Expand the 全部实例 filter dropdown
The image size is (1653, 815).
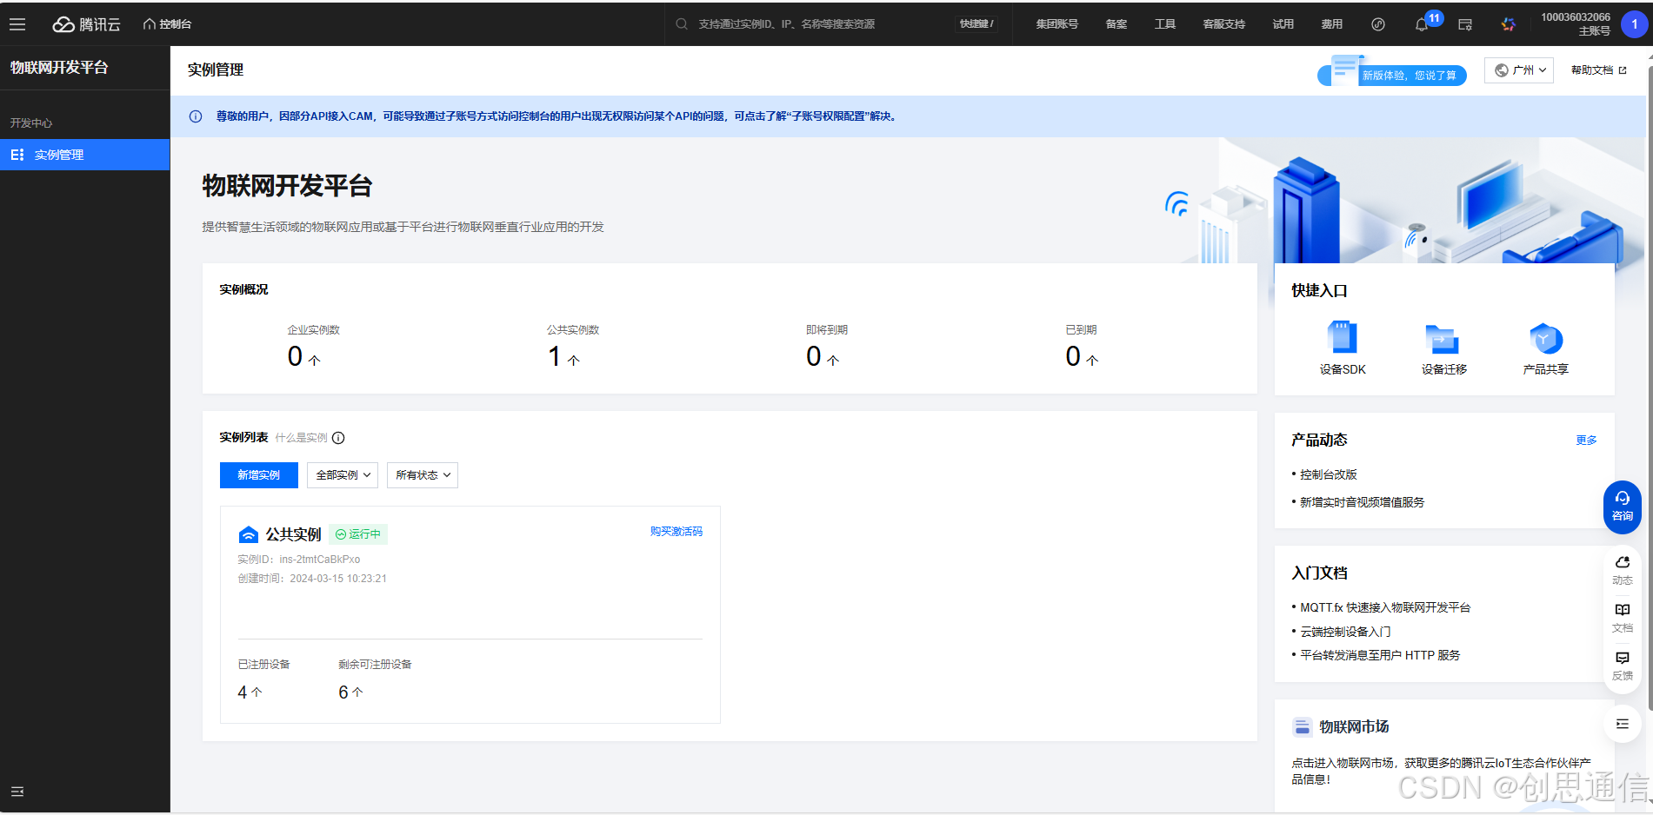click(343, 475)
